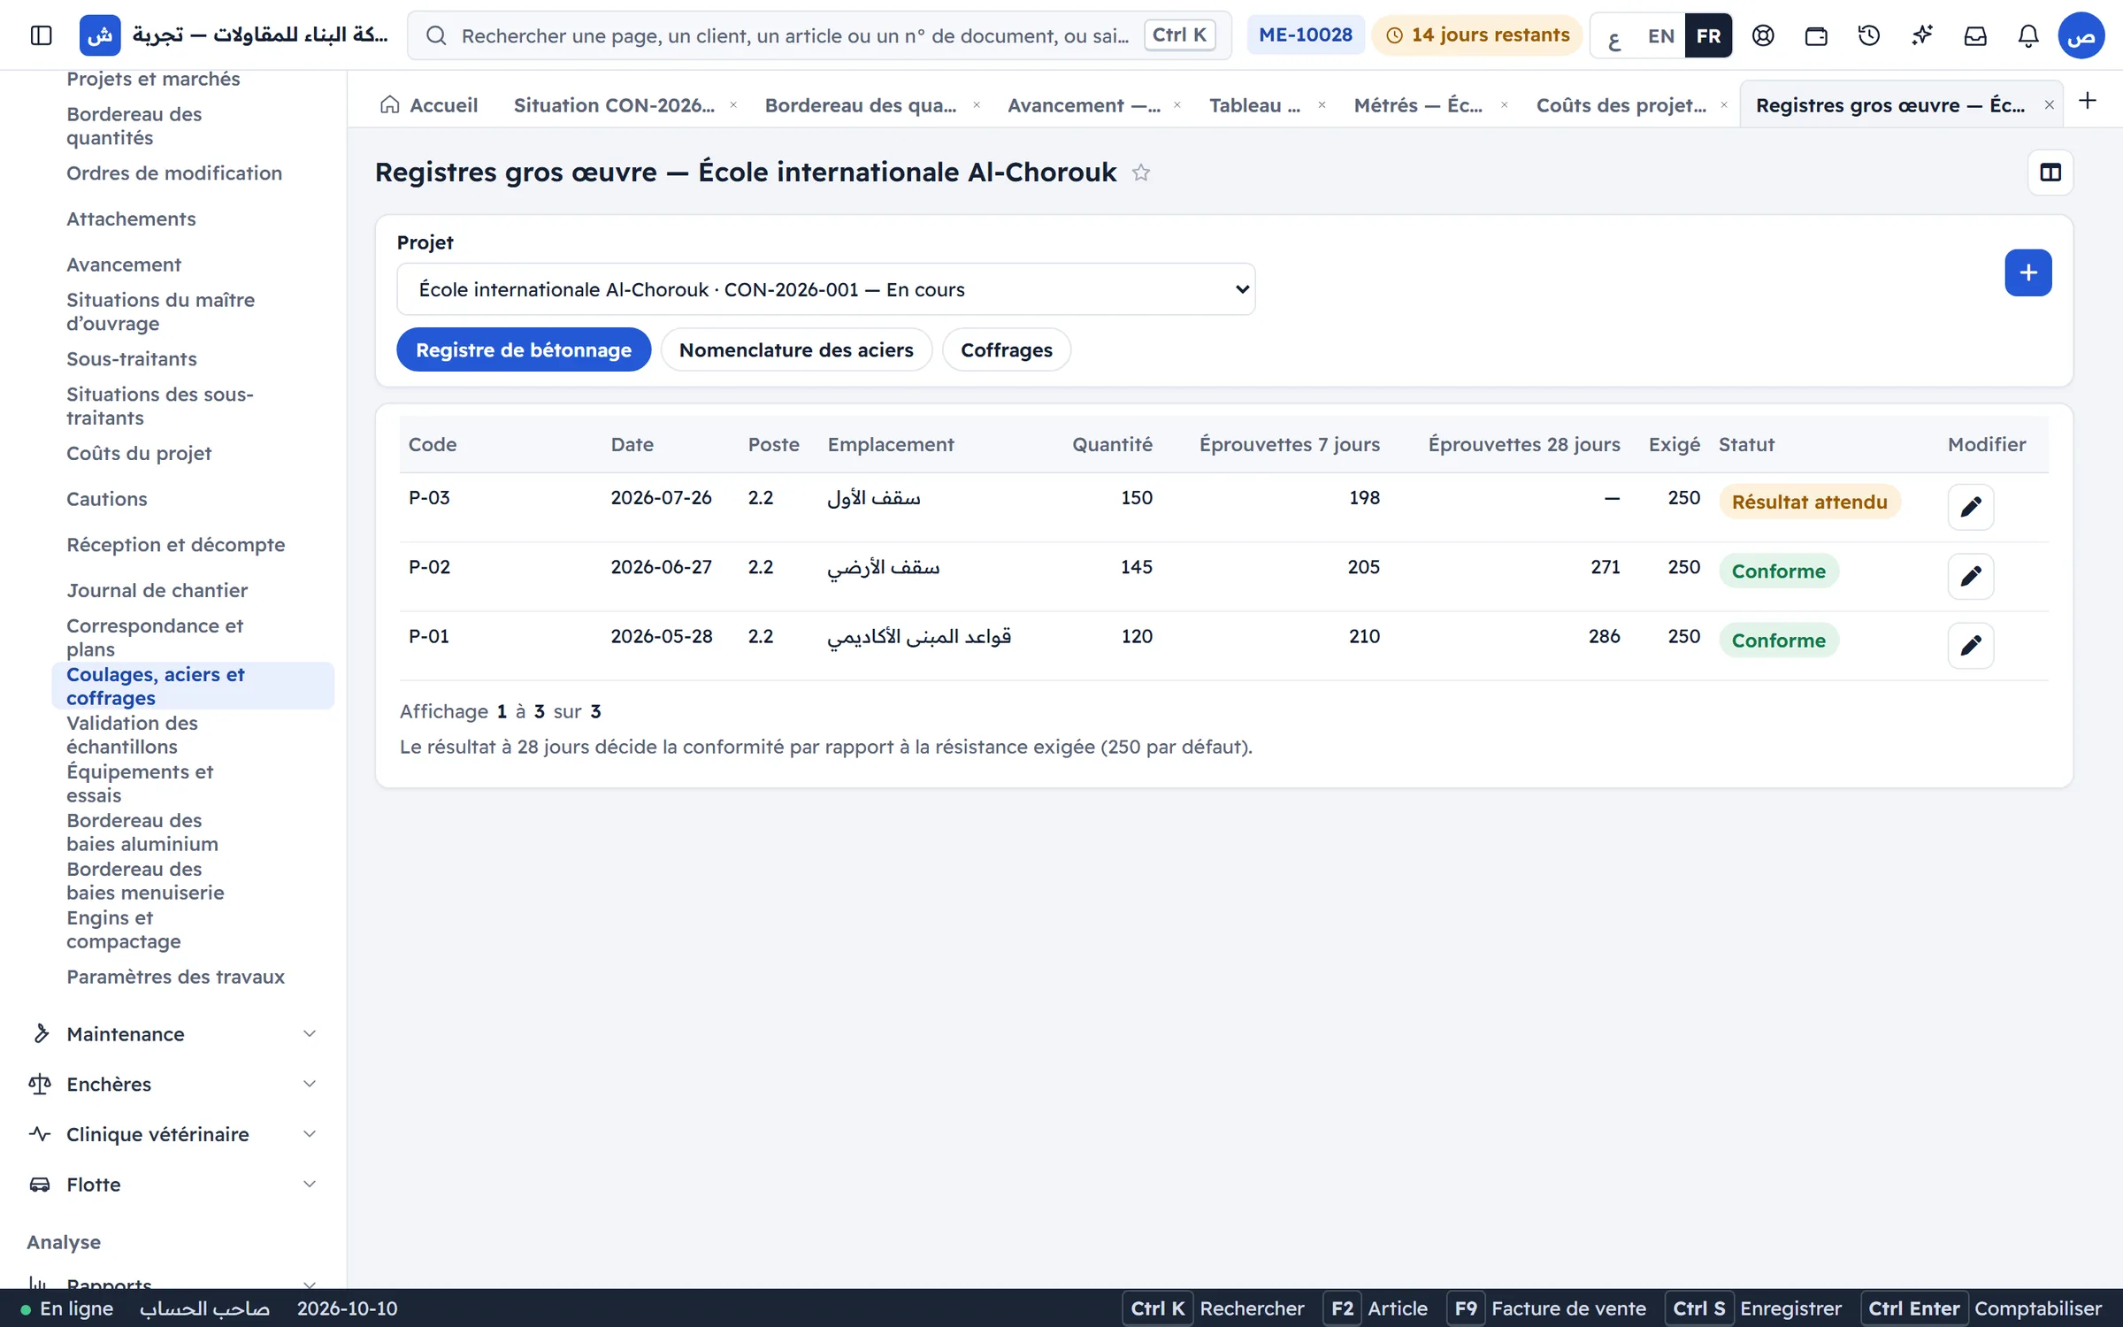
Task: Switch language to Arabic
Action: pyautogui.click(x=1614, y=36)
